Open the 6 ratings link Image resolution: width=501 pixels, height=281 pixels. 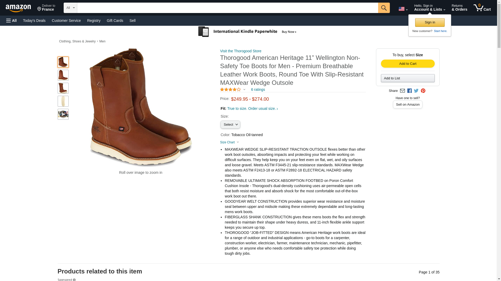tap(258, 90)
